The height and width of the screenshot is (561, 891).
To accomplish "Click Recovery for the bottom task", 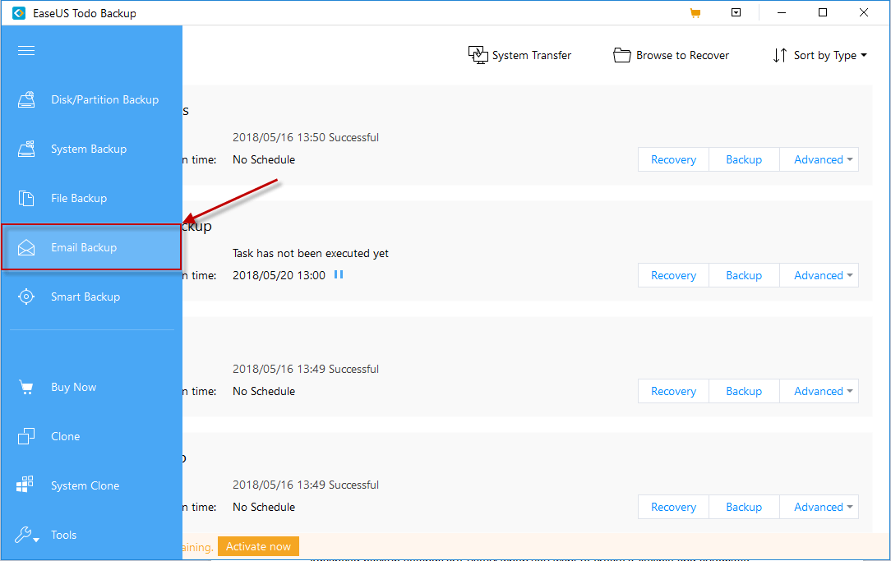I will pos(673,507).
